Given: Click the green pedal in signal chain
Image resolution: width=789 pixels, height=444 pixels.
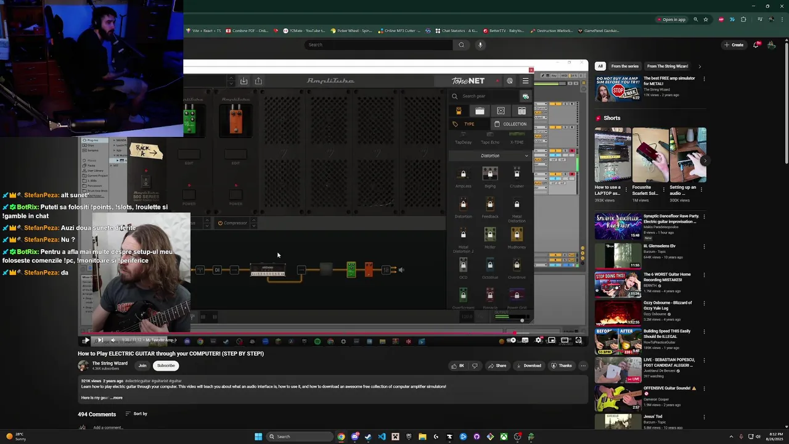Looking at the screenshot, I should 351,269.
